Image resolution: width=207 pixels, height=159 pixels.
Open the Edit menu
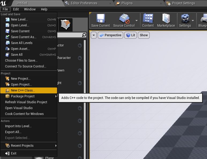16,9
